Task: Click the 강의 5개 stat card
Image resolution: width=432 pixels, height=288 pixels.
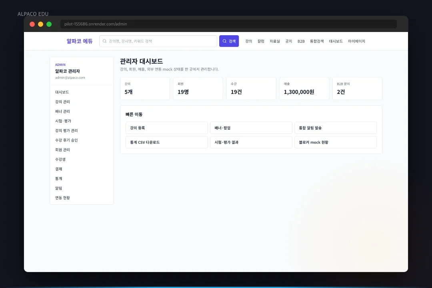Action: [145, 88]
